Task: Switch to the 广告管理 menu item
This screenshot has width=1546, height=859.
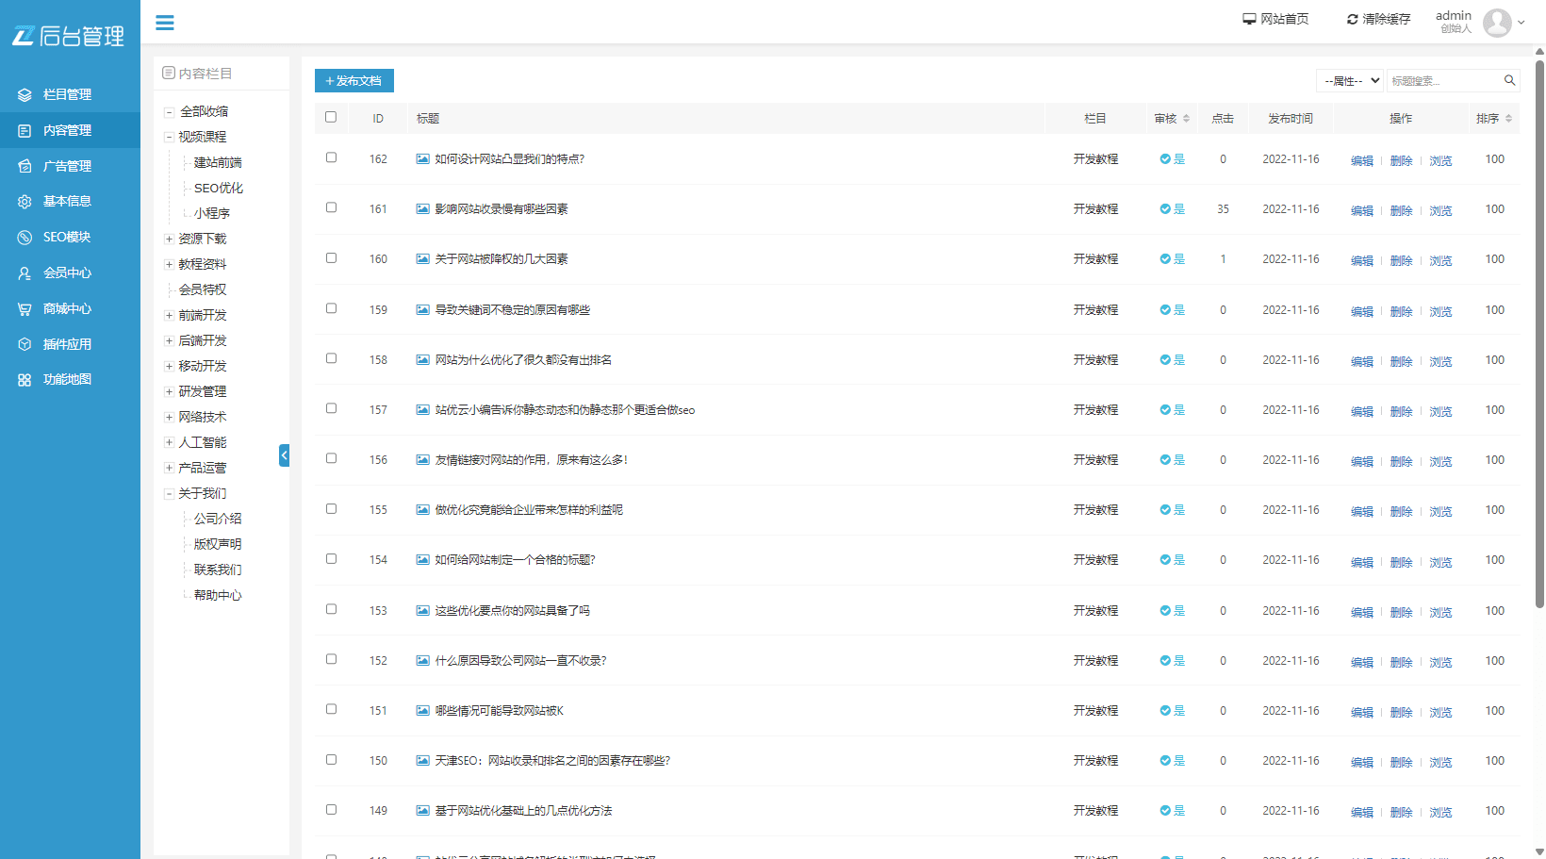Action: tap(66, 165)
